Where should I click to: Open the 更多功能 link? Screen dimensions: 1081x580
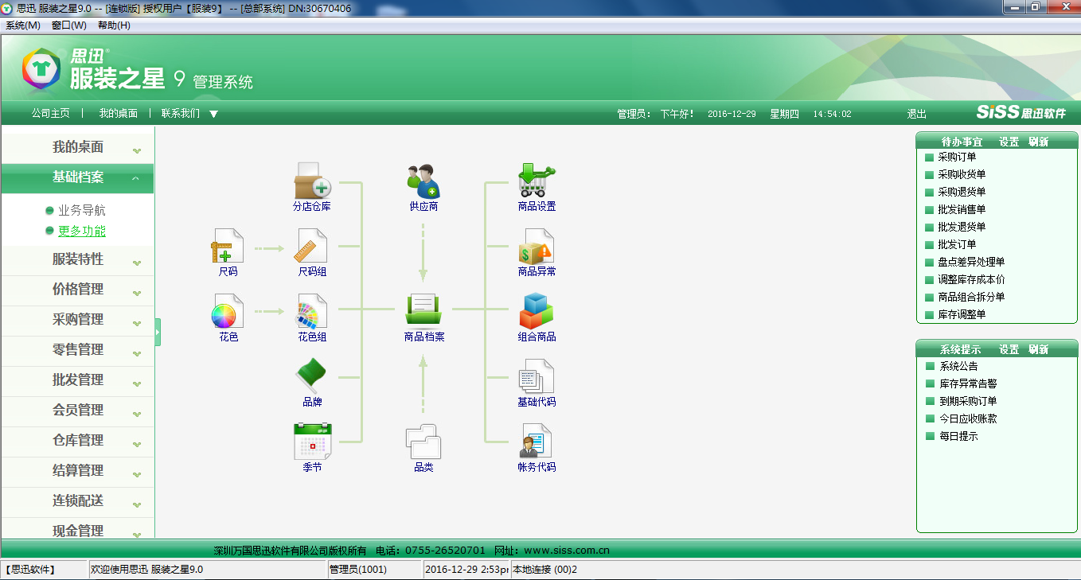tap(81, 232)
